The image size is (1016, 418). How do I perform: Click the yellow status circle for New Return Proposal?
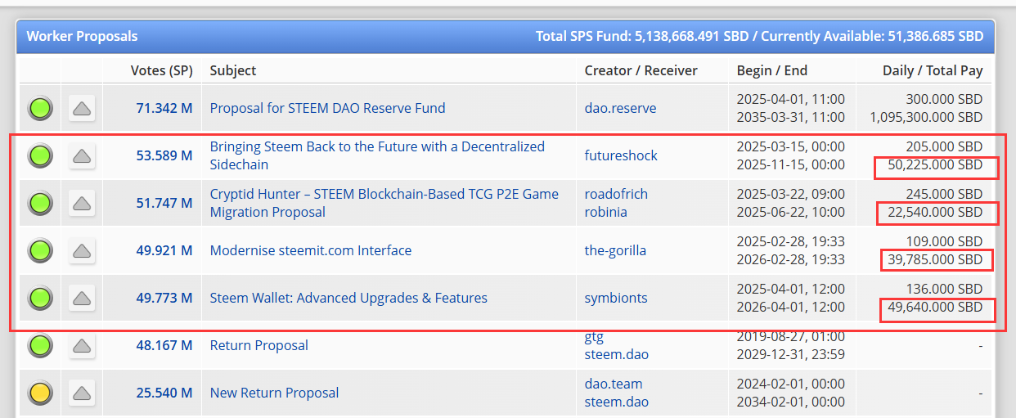(x=40, y=393)
